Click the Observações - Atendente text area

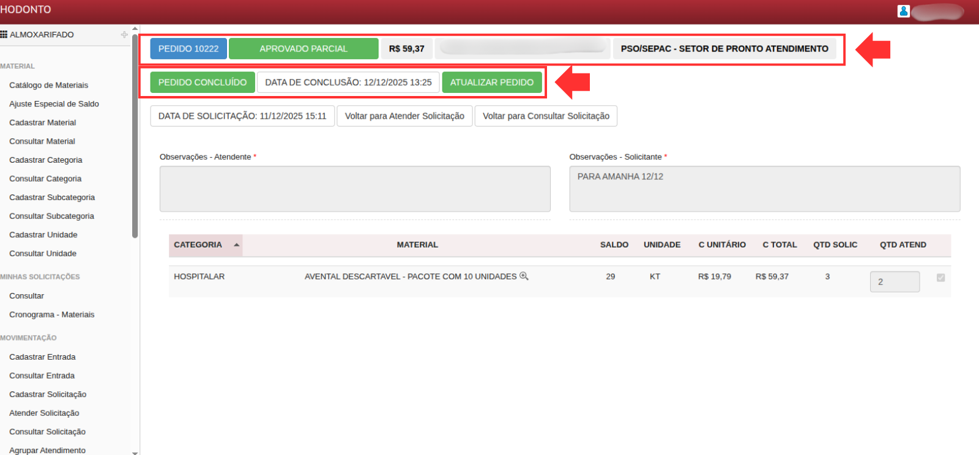coord(355,189)
